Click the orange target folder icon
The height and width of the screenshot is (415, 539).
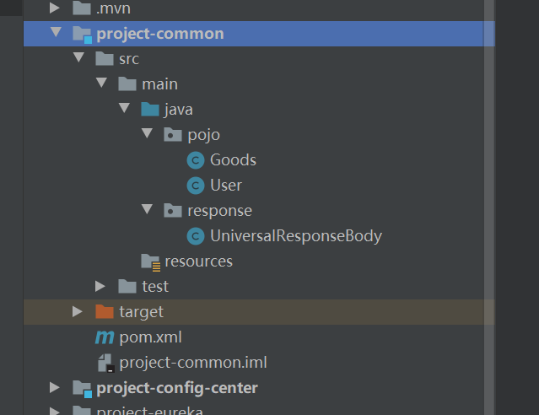click(105, 311)
